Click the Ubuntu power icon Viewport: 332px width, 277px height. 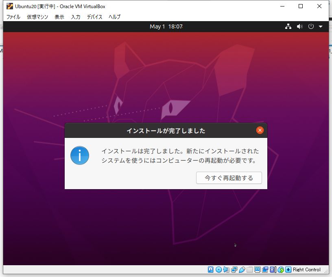[x=311, y=26]
